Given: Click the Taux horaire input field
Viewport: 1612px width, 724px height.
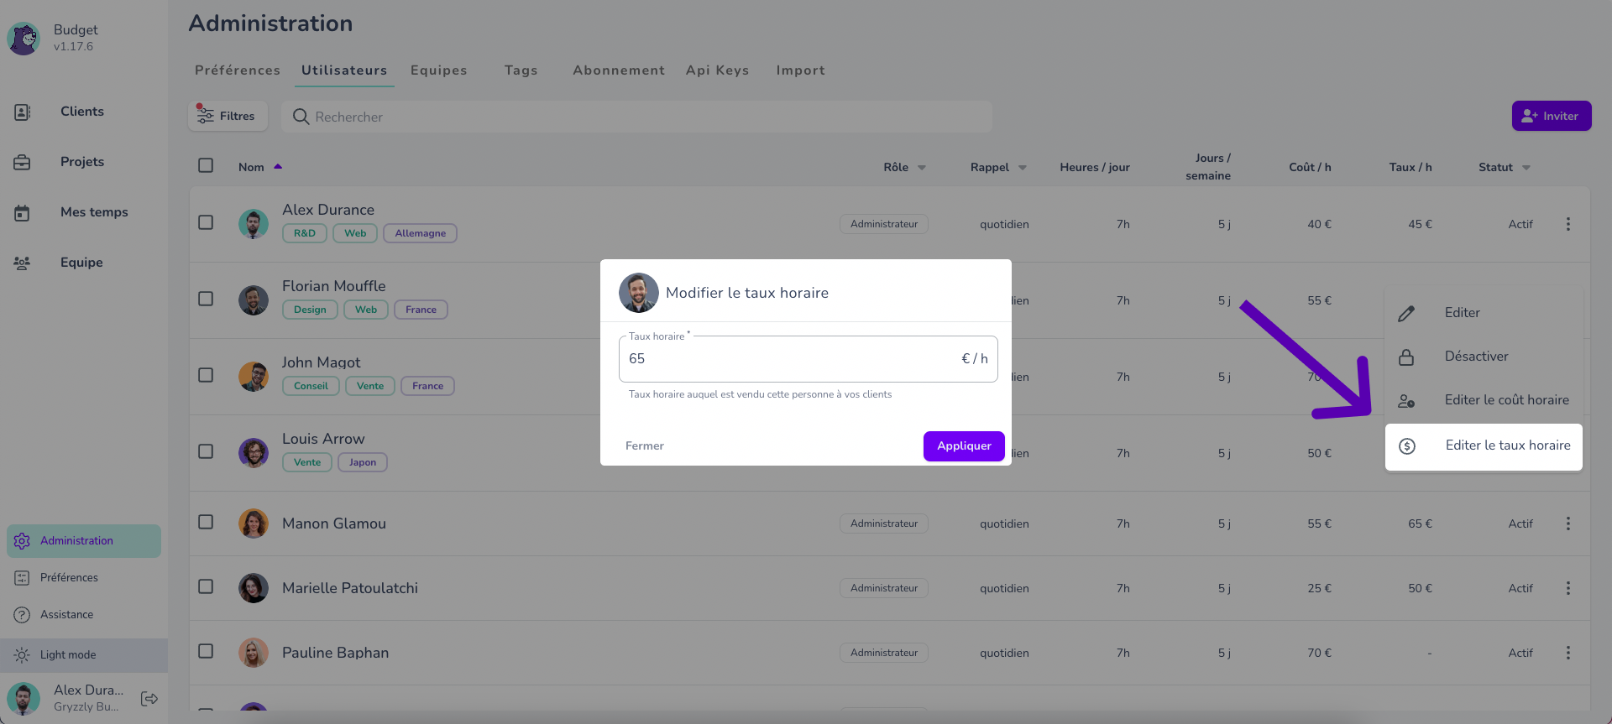Looking at the screenshot, I should (808, 359).
